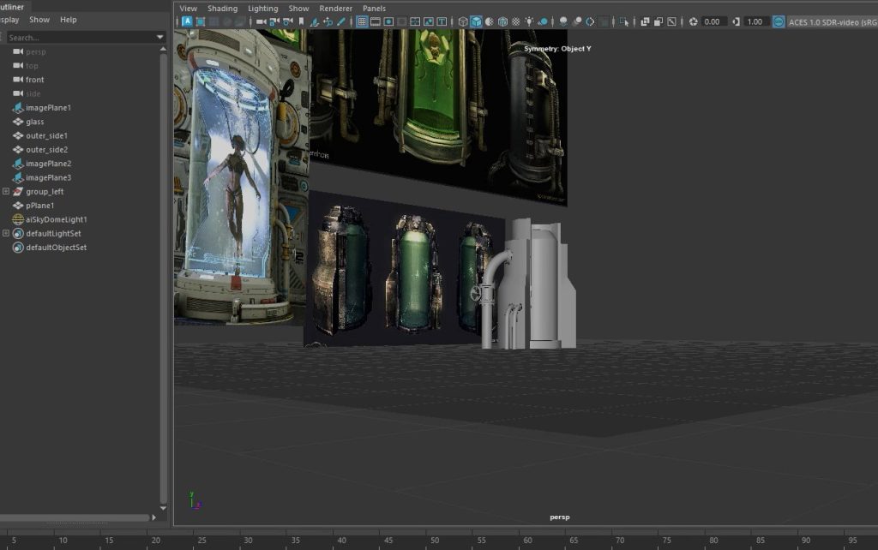Open the Outliner Help menu
Viewport: 878px width, 550px height.
[x=69, y=20]
